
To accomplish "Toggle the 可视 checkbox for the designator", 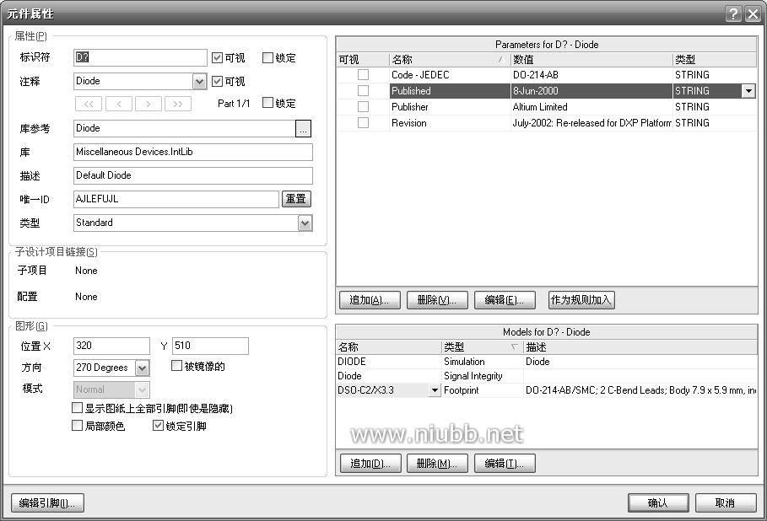I will [x=218, y=58].
